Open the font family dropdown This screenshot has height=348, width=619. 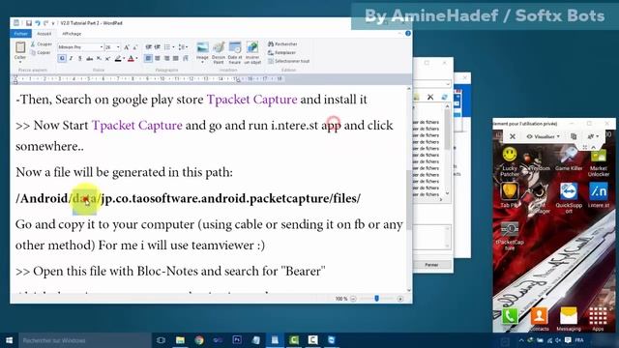pyautogui.click(x=101, y=47)
